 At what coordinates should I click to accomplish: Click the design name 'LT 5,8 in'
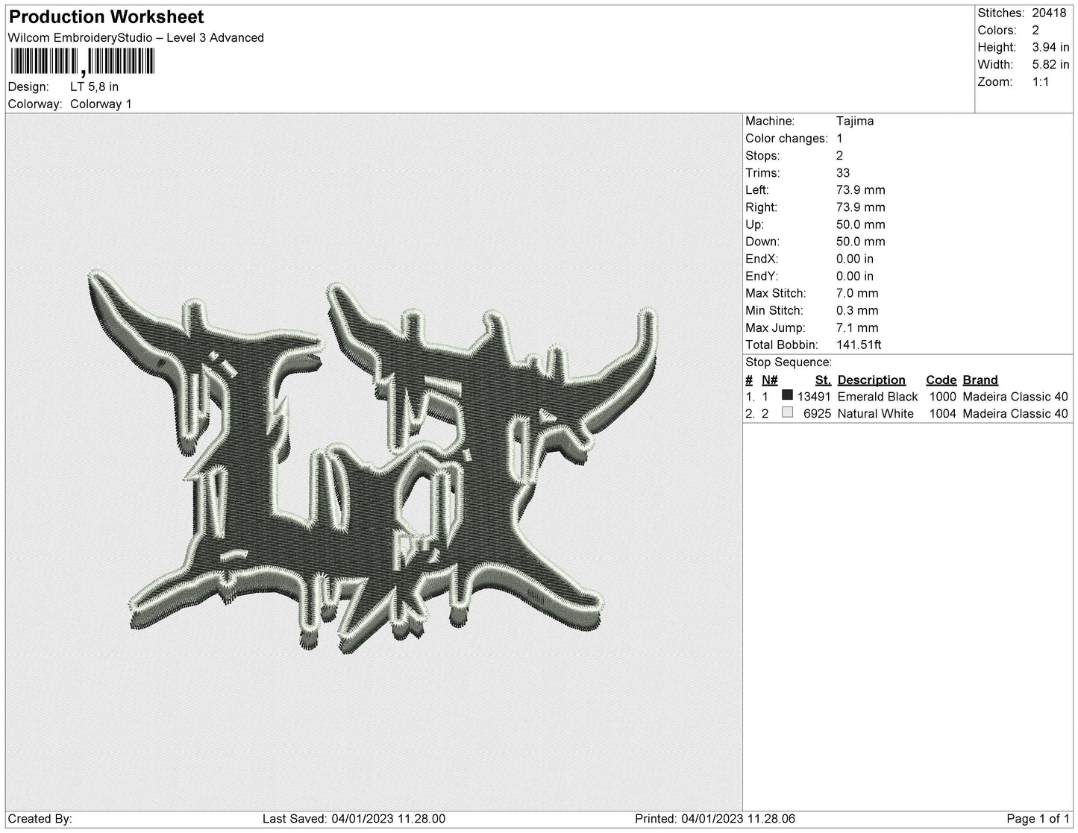(x=95, y=87)
